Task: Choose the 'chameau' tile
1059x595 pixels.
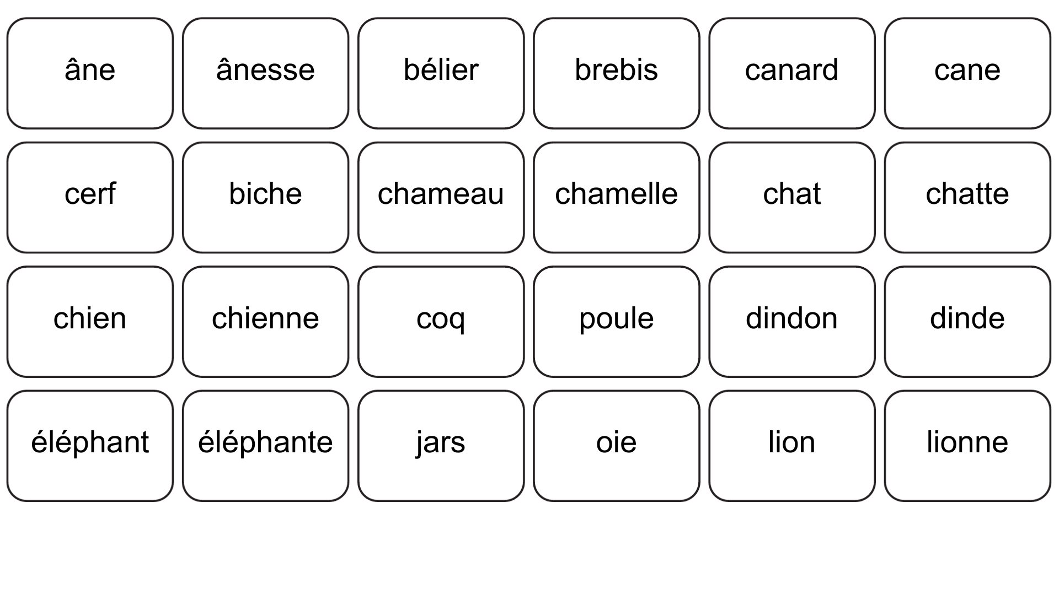Action: click(x=441, y=198)
